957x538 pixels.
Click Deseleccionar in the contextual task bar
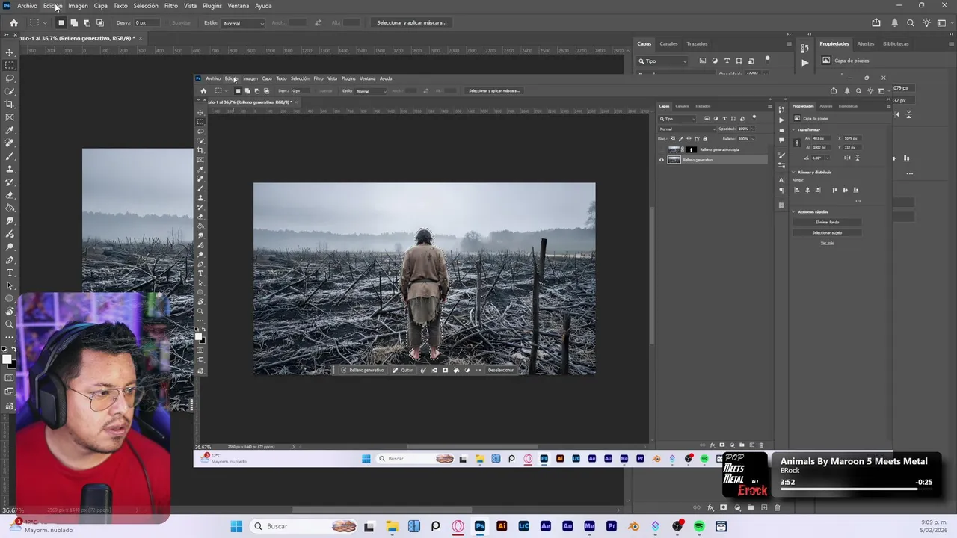[x=501, y=370]
